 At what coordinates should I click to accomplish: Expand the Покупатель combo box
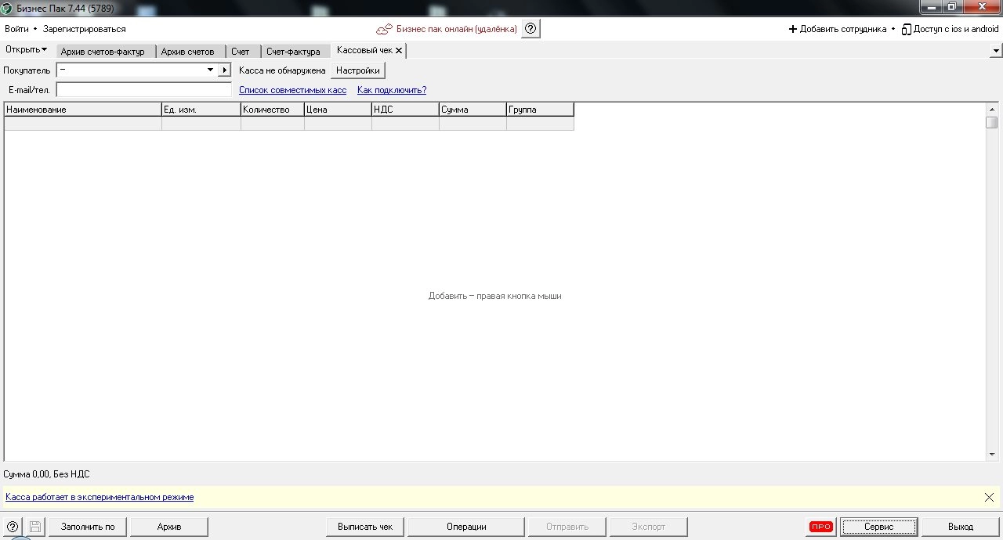pos(210,70)
